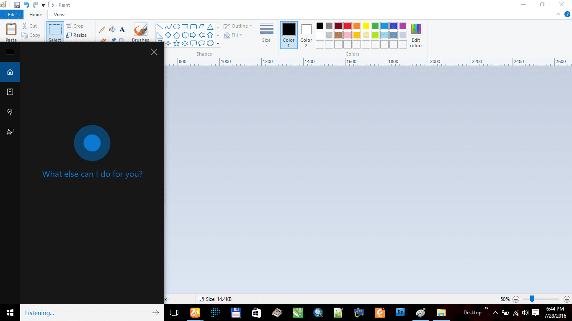Image resolution: width=572 pixels, height=321 pixels.
Task: Click the Paste clipboard icon
Action: [11, 30]
